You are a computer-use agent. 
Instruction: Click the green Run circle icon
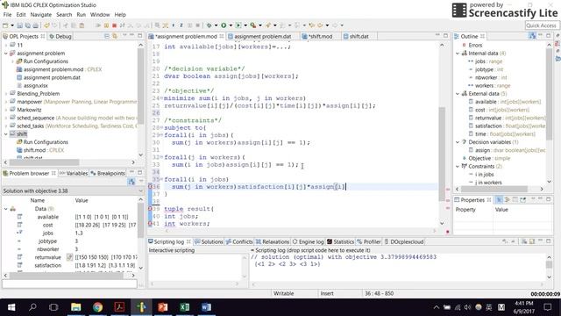pyautogui.click(x=224, y=25)
